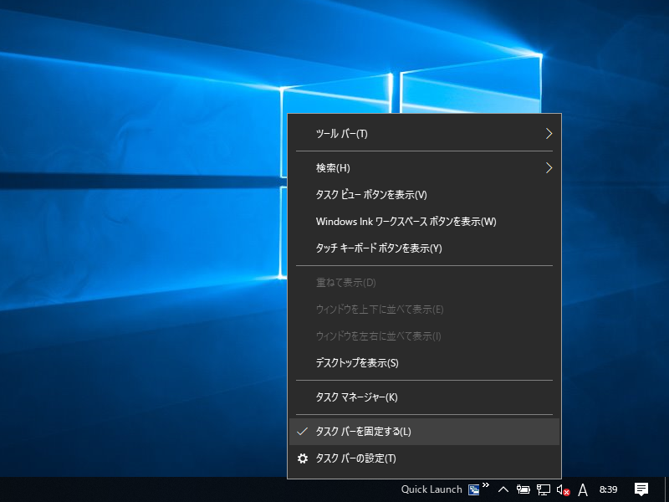Open the power battery tray icon
This screenshot has width=669, height=502.
tap(523, 489)
